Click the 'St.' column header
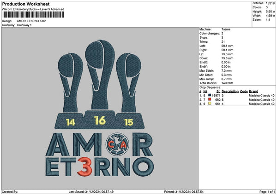The image size is (277, 195). point(218,92)
